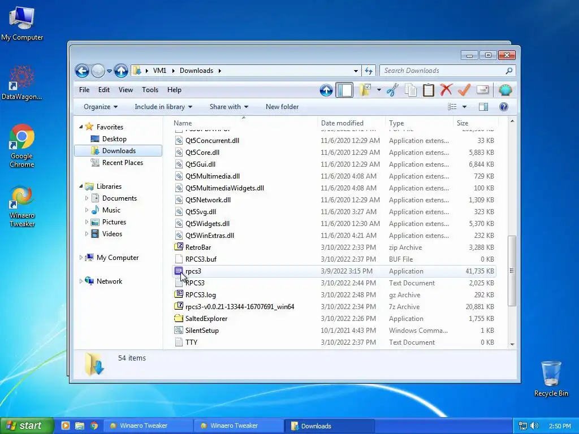This screenshot has width=579, height=434.
Task: Click the Copy pages icon
Action: click(411, 90)
